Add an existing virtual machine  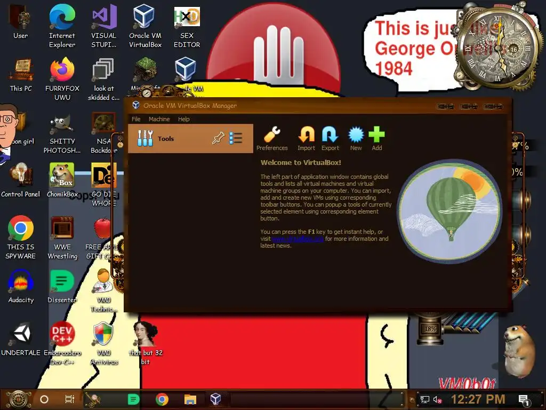377,138
